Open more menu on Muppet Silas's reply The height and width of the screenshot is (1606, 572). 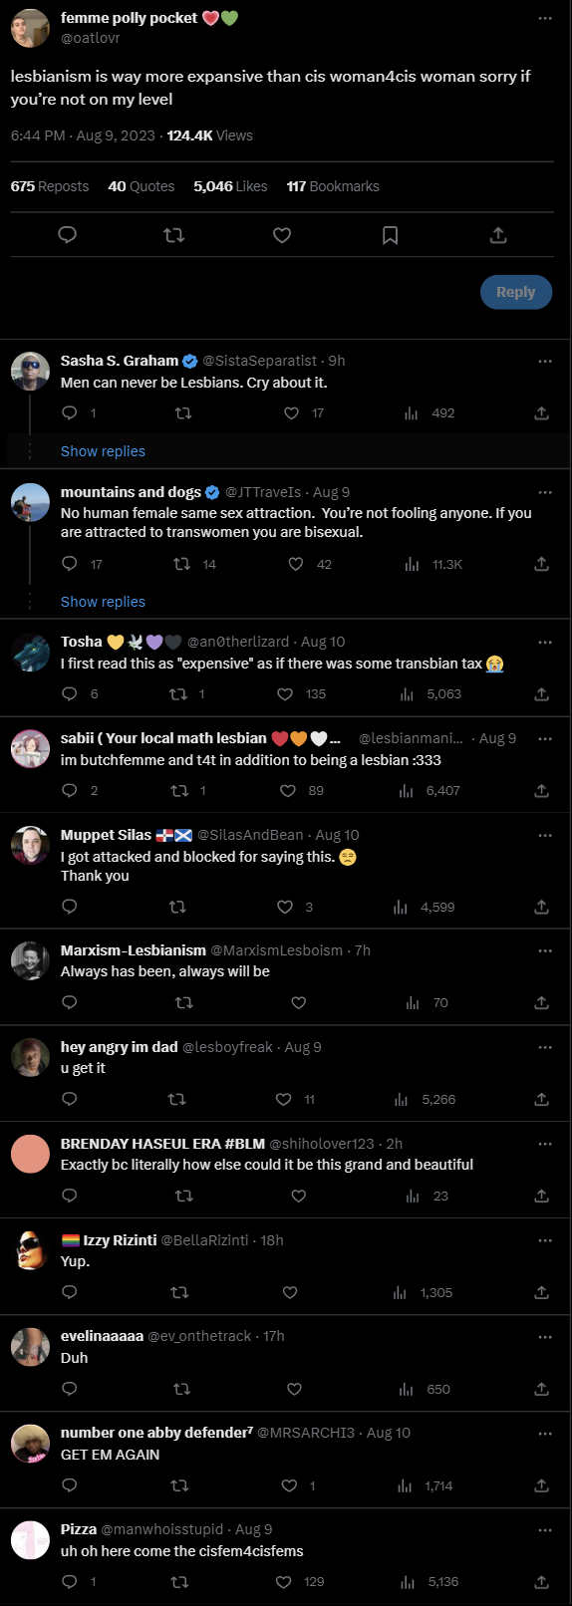point(545,835)
